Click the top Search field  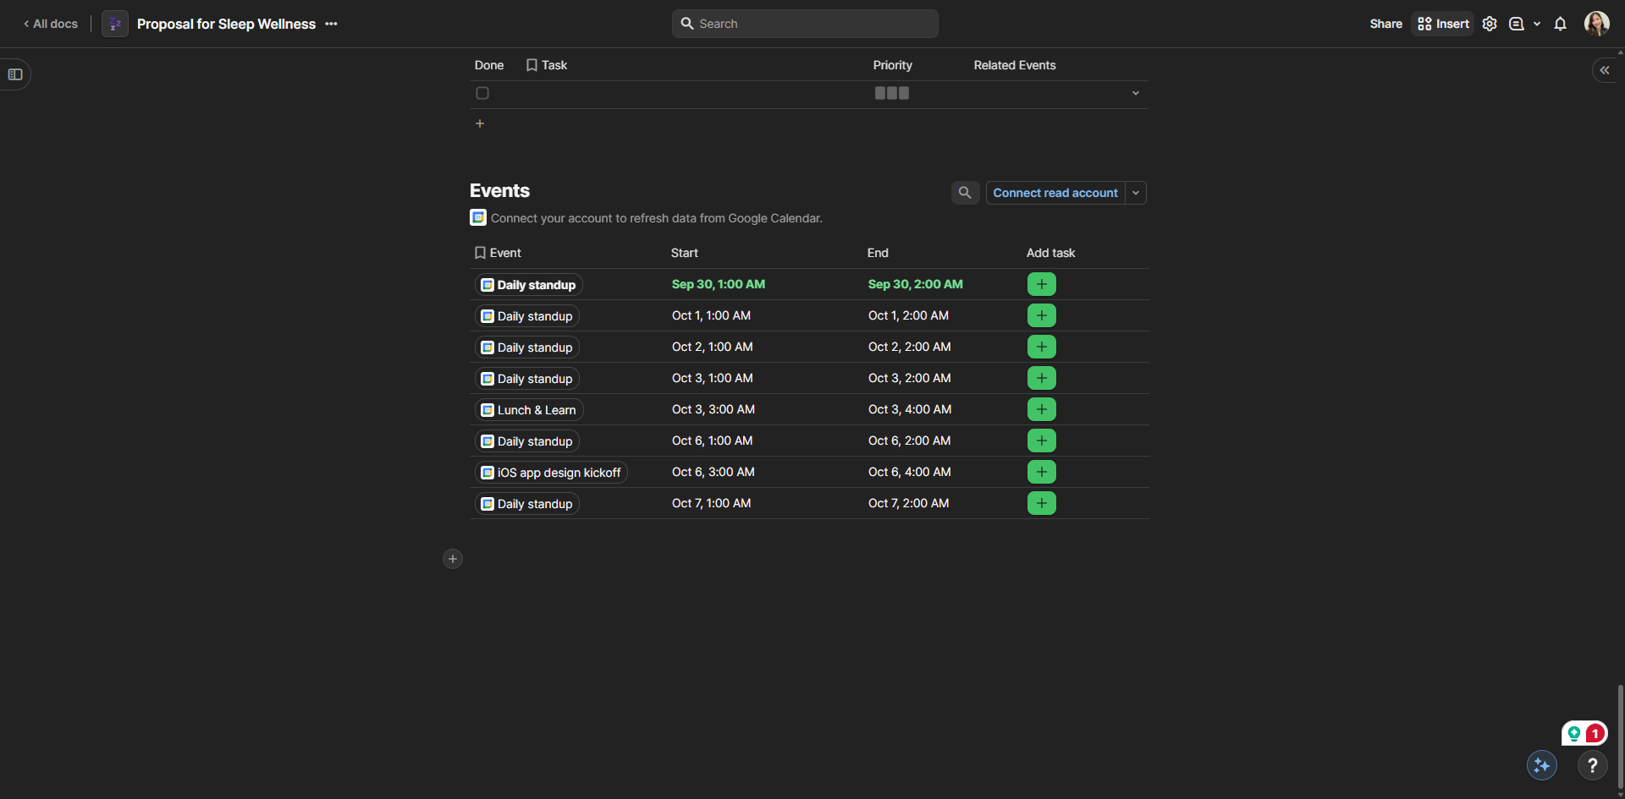point(805,24)
